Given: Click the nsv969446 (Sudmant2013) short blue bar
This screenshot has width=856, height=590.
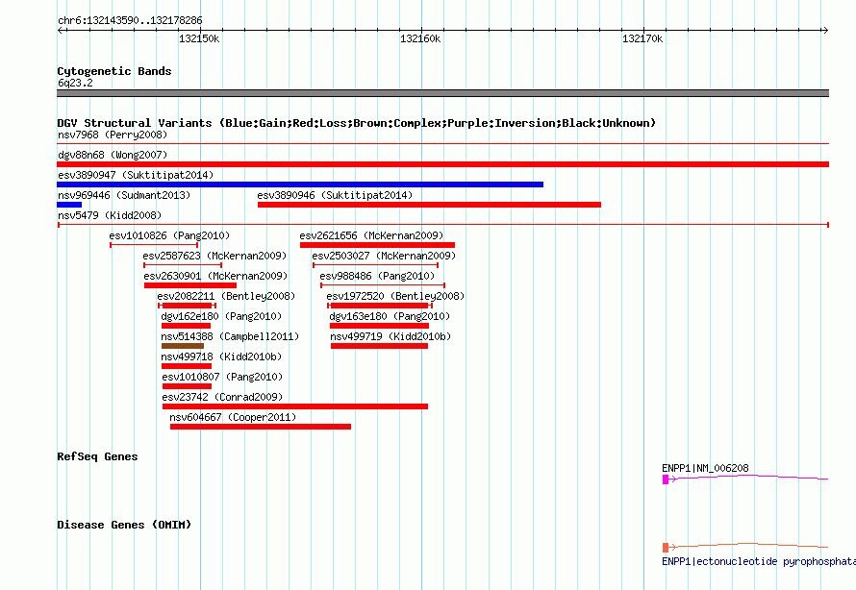Looking at the screenshot, I should click(x=69, y=205).
